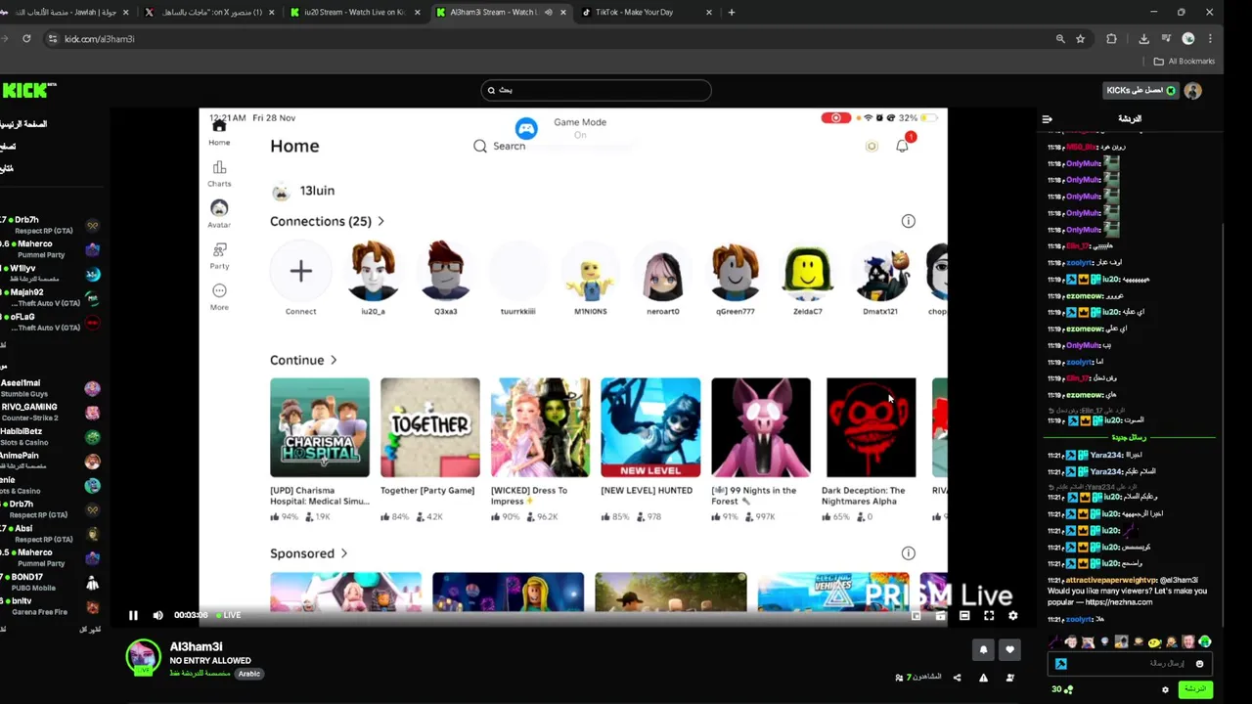
Task: Switch player to theater mode
Action: click(964, 616)
